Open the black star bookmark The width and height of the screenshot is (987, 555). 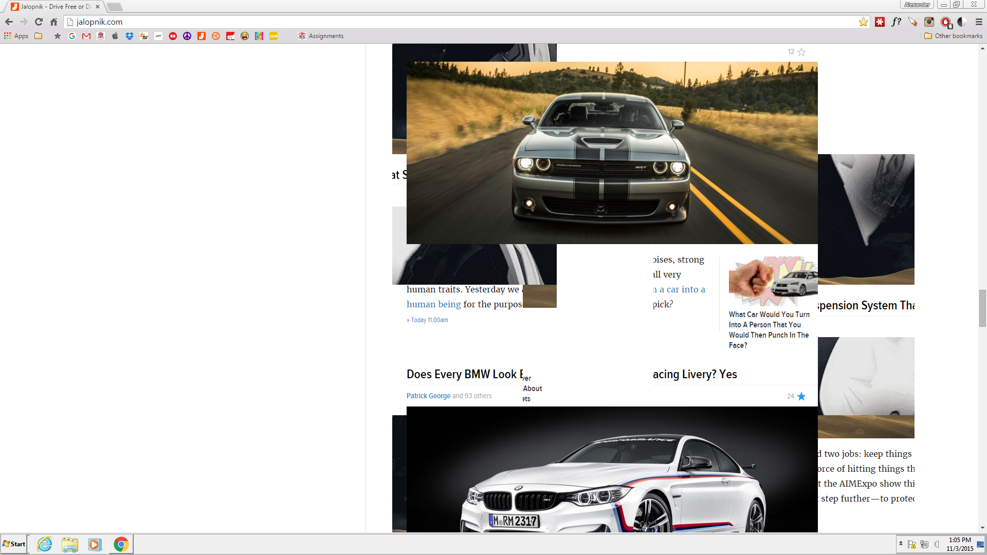coord(58,36)
